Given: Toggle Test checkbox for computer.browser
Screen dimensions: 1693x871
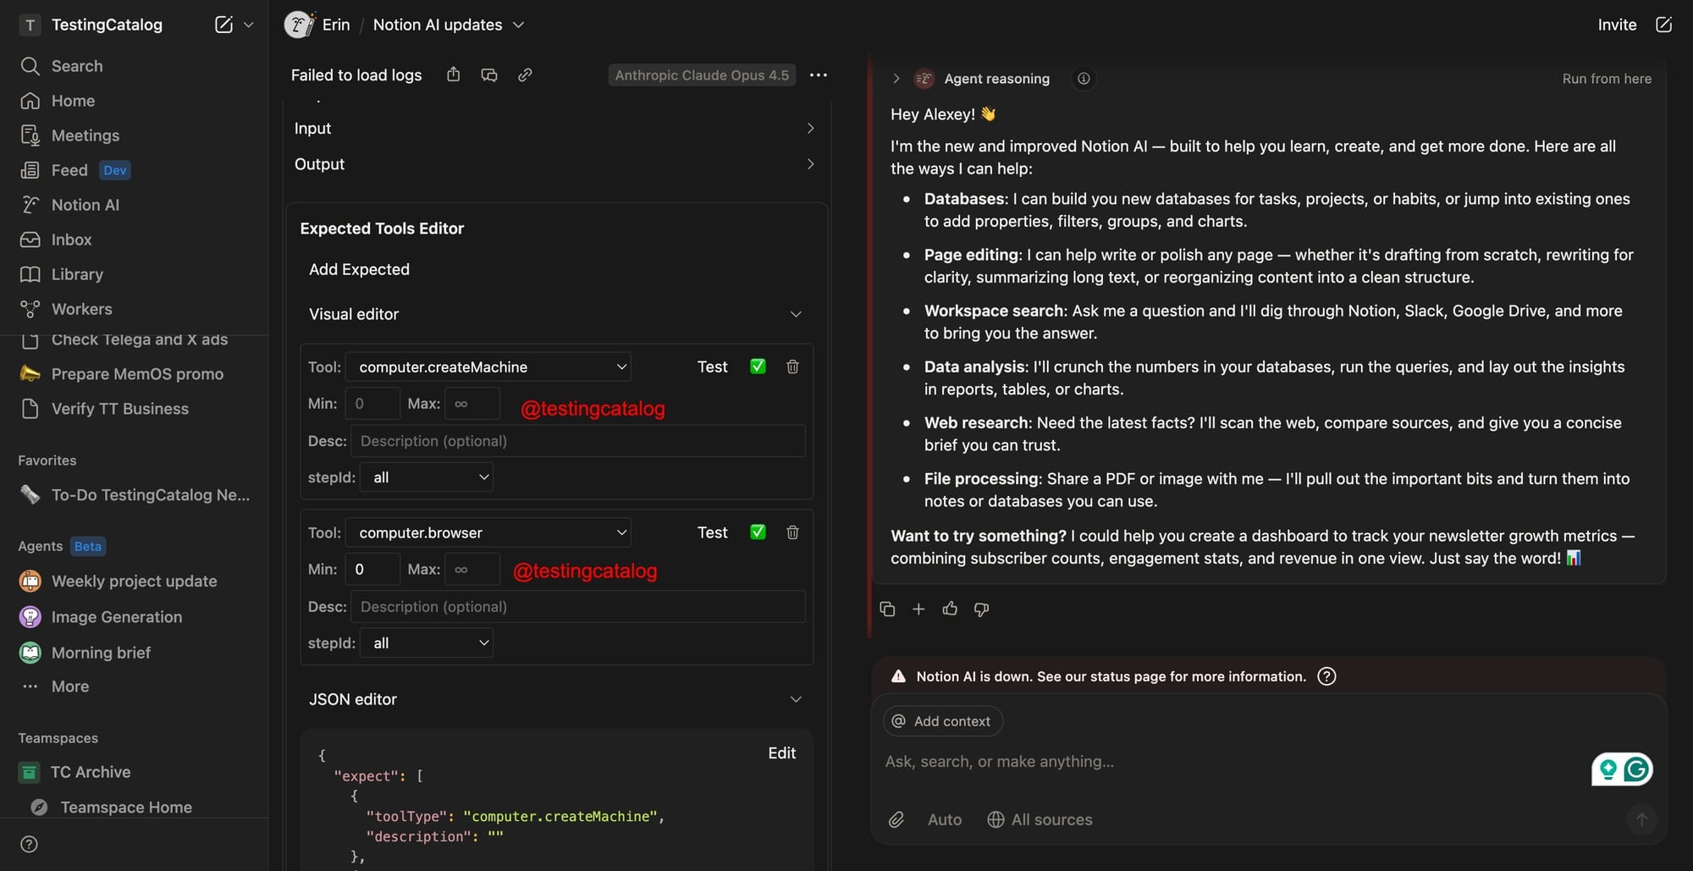Looking at the screenshot, I should click(x=758, y=532).
